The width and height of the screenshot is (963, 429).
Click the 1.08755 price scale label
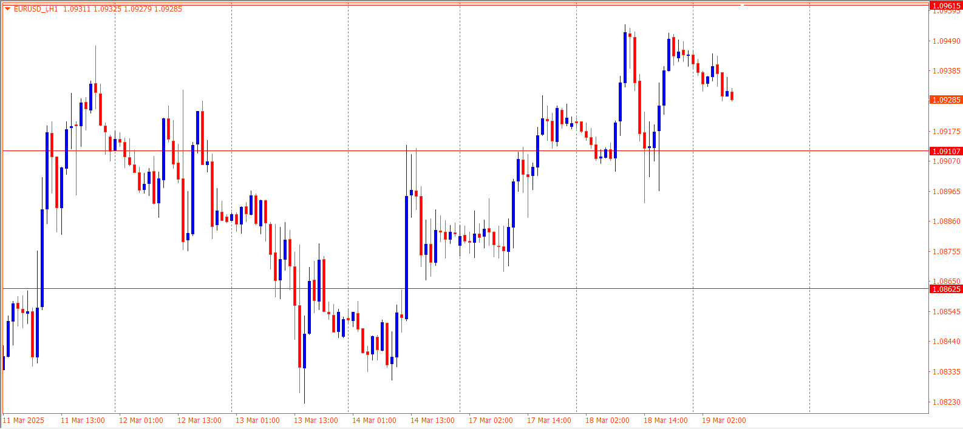[x=947, y=252]
